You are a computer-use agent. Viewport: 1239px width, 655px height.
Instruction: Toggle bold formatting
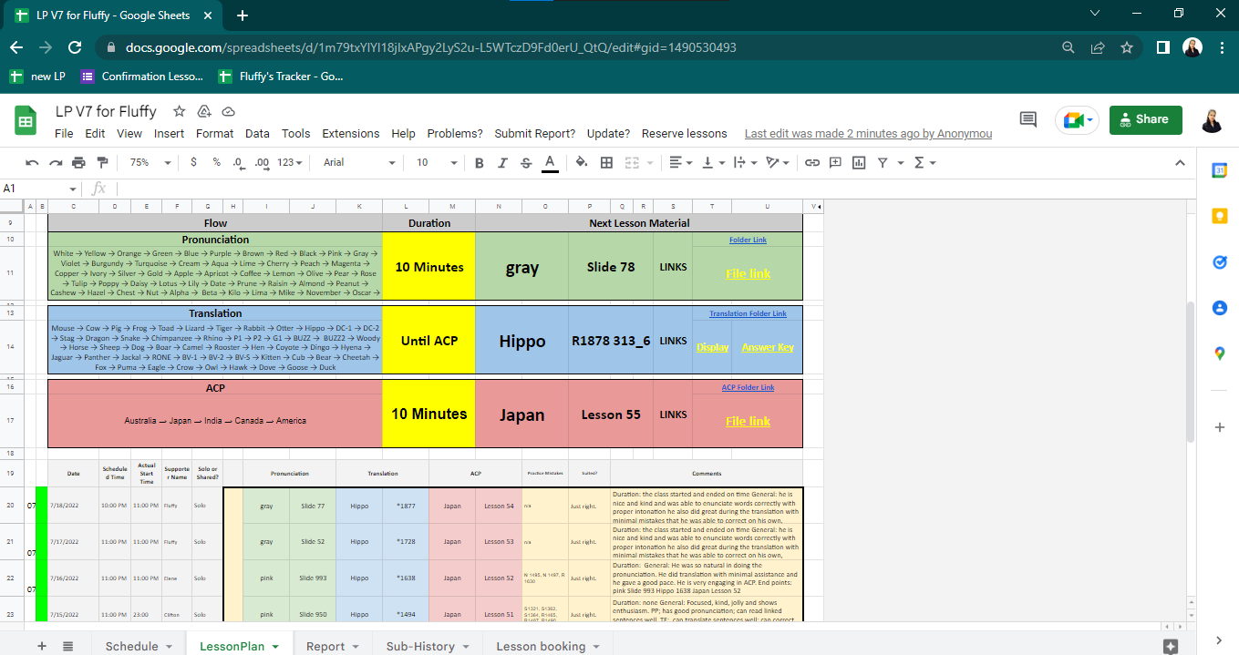479,162
